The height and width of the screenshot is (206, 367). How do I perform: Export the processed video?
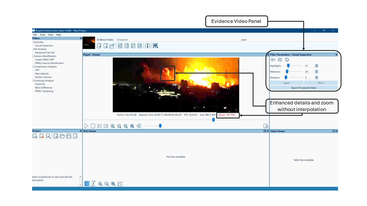303,88
